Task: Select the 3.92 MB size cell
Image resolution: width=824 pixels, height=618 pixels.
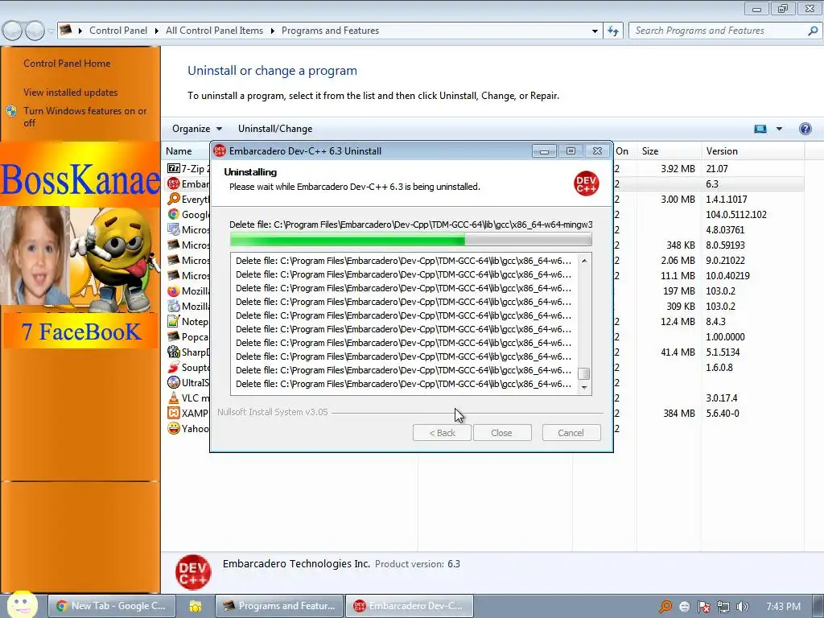Action: (x=678, y=169)
